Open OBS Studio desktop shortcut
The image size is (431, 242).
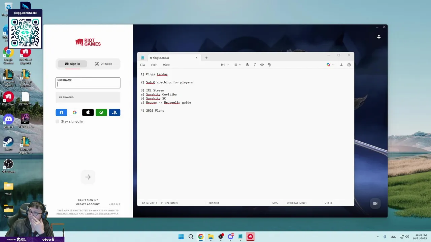tap(8, 166)
